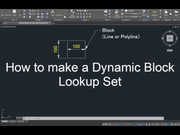Screen dimensions: 180x135
Task: Open the linetype ByLayer dropdown
Action: click(133, 16)
